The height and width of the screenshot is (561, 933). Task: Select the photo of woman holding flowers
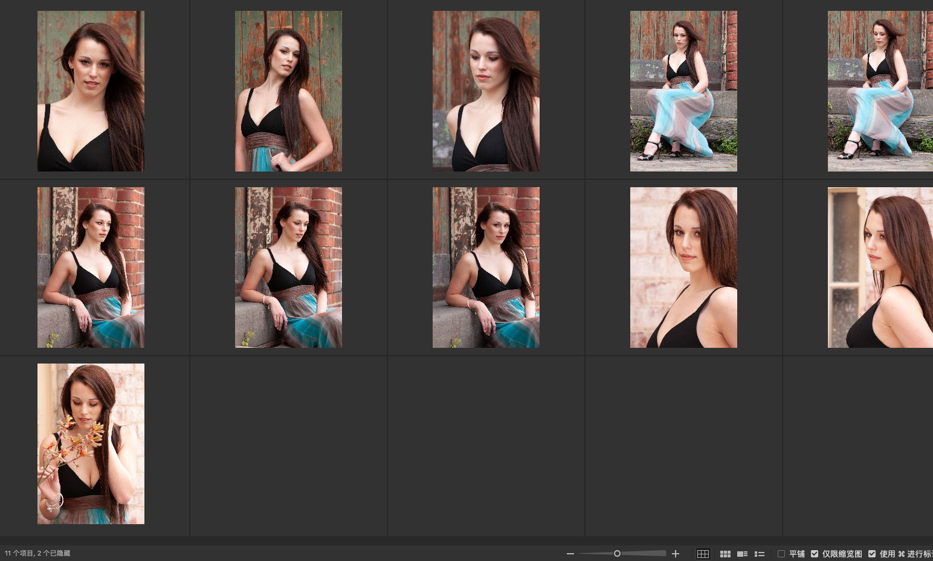tap(91, 444)
